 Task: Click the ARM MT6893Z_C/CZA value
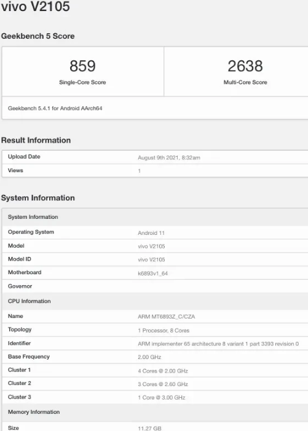coord(166,317)
